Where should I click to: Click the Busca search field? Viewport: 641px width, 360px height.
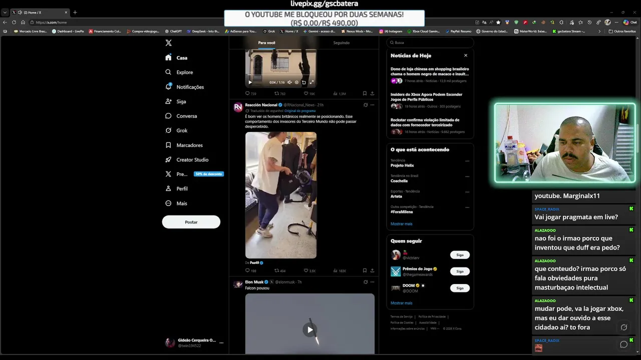tap(430, 42)
